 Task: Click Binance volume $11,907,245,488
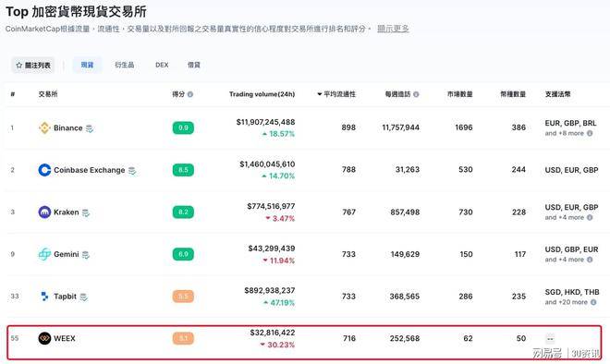(265, 122)
